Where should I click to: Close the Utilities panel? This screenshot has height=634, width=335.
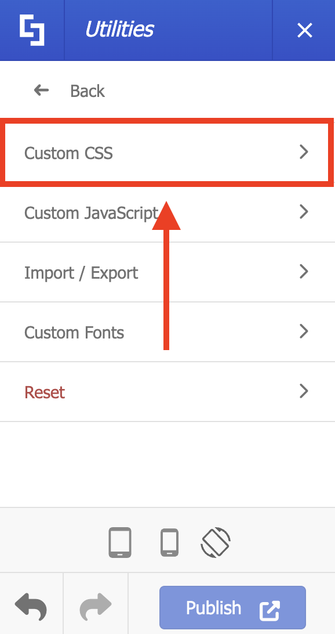pos(304,30)
